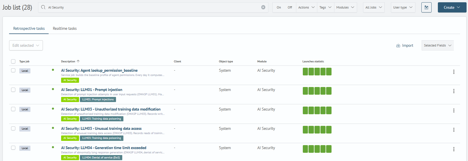The height and width of the screenshot is (161, 468).
Task: Click the Module column header
Action: [x=262, y=62]
